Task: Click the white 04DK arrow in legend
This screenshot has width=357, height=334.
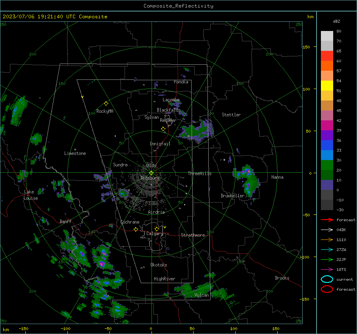Action: (327, 230)
